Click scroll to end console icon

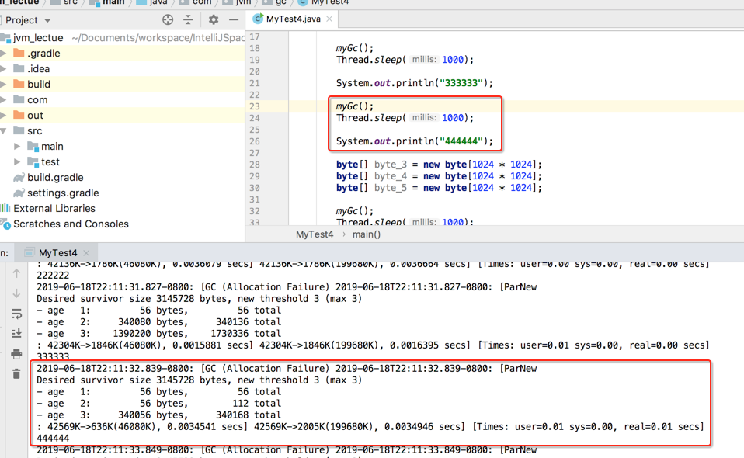[16, 334]
